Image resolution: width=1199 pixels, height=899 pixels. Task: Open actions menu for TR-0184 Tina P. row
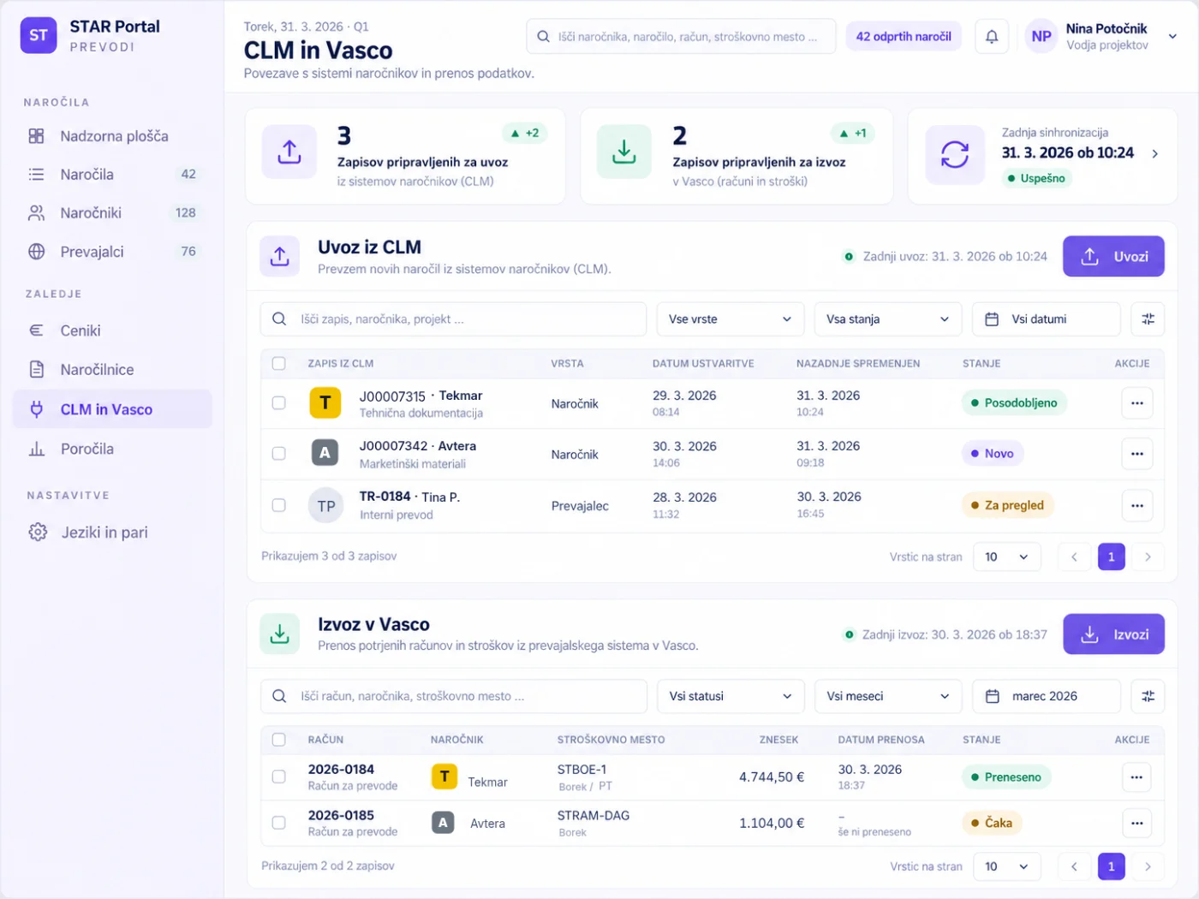click(1137, 505)
